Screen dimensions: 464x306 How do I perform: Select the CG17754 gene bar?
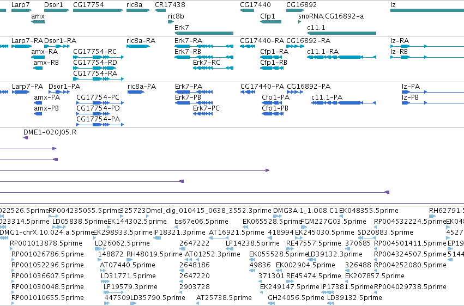(x=98, y=10)
